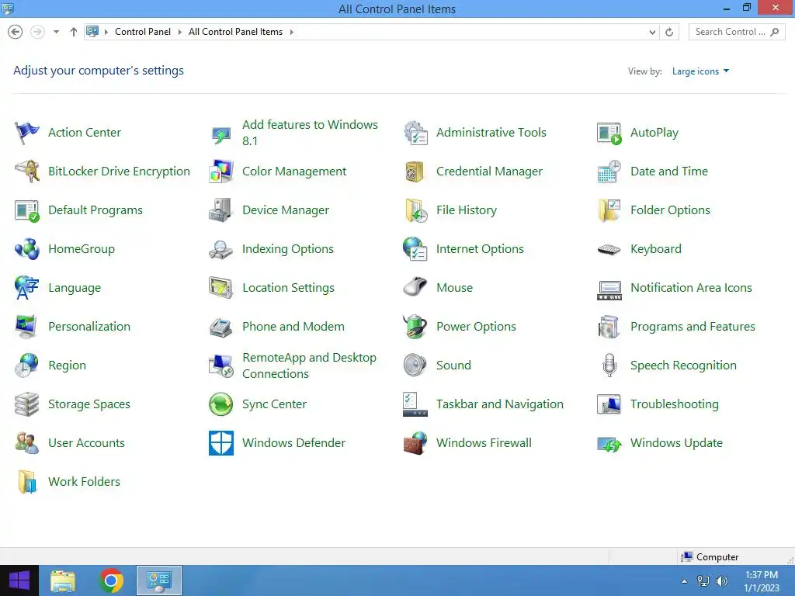Open RemoteApp and Desktop Connections link

click(x=309, y=366)
